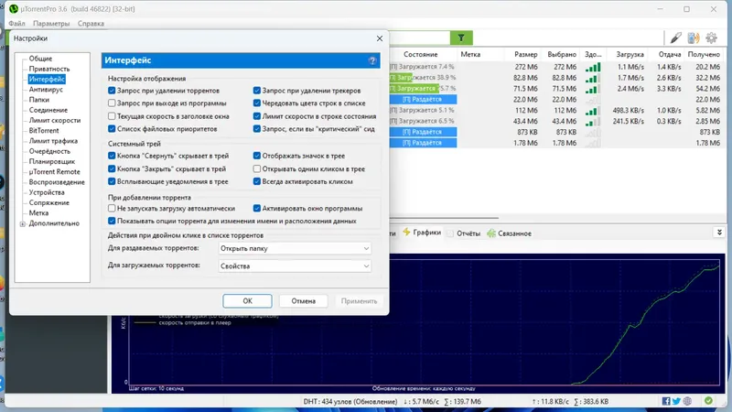Viewport: 732px width, 412px height.
Task: Toggle 'Запрос при удалении торрентов' checkbox
Action: pos(112,91)
